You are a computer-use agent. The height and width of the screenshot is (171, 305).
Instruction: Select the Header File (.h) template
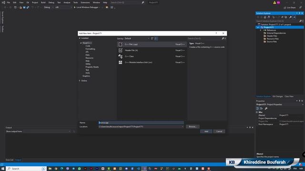[152, 50]
